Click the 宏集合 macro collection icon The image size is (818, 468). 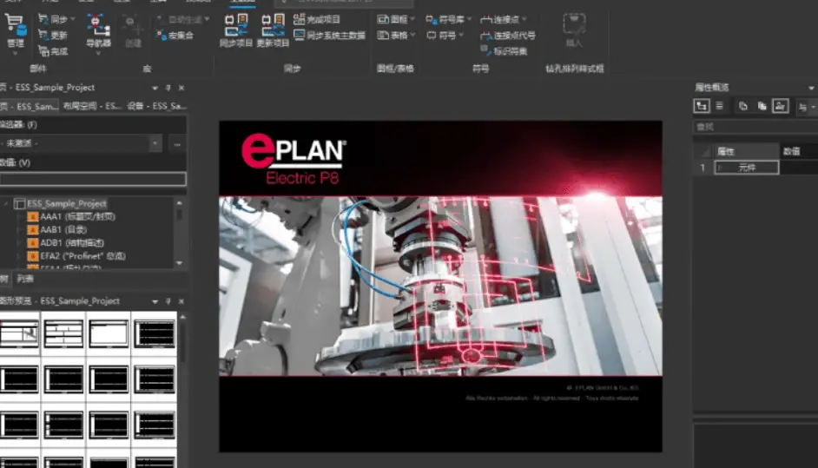pos(162,35)
